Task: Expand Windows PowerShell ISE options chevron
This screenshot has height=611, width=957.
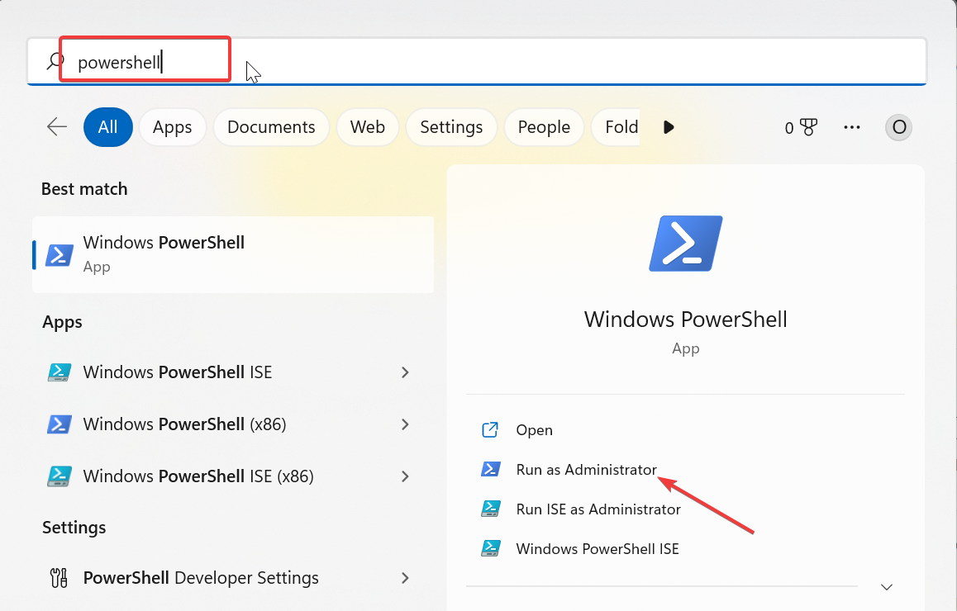Action: (x=405, y=372)
